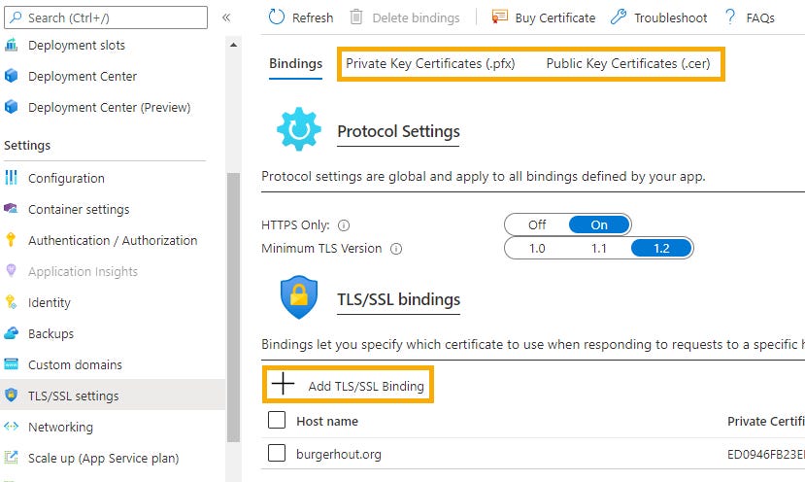Click the sidebar scroll up arrow
Image resolution: width=805 pixels, height=482 pixels.
tap(234, 46)
